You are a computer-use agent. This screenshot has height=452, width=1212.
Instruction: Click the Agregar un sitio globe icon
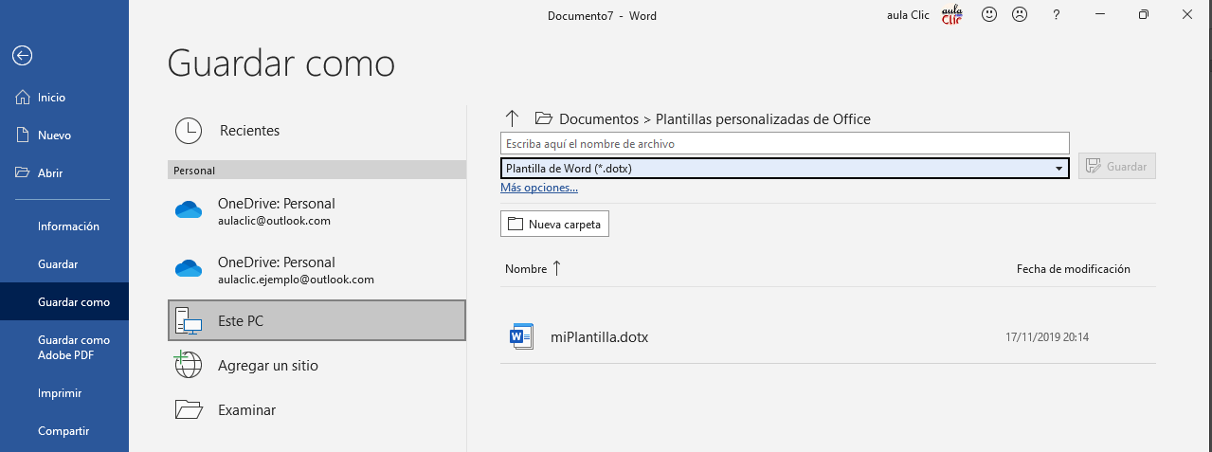(189, 365)
